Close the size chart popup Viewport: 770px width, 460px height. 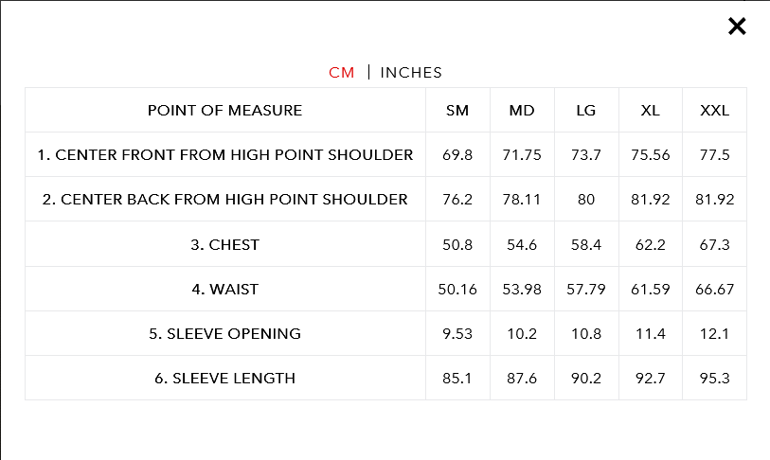(737, 26)
